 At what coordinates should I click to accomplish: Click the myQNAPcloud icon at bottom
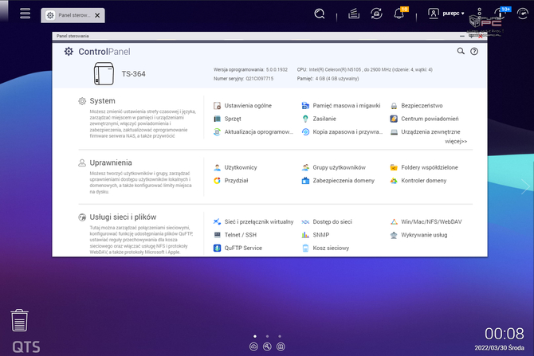pyautogui.click(x=253, y=346)
